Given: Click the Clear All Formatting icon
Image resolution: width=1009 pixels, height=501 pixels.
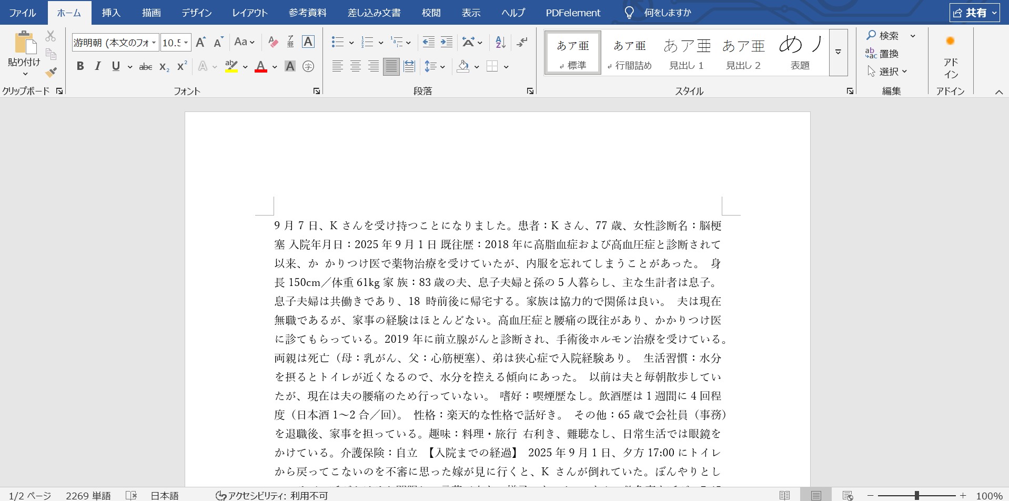Looking at the screenshot, I should point(273,42).
